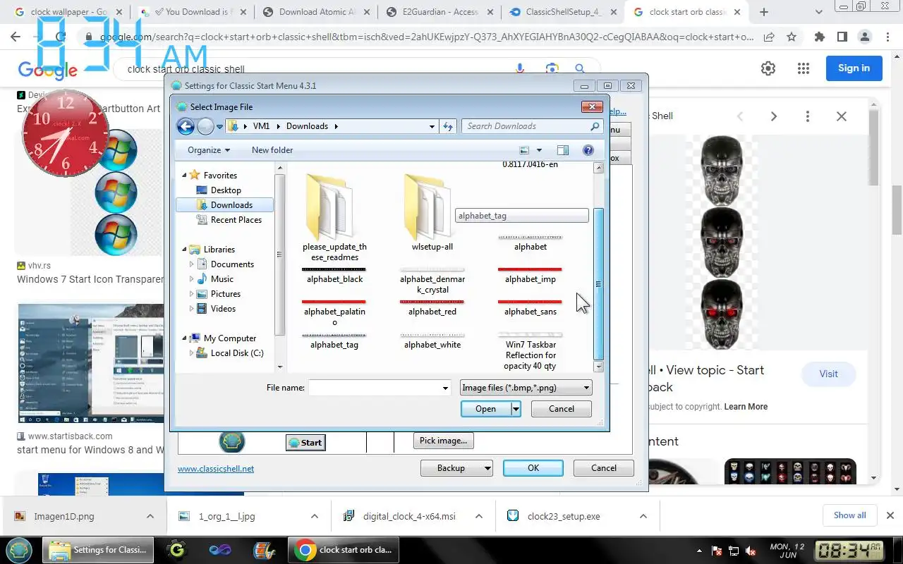Expand the Documents library tree node
The image size is (903, 564).
pyautogui.click(x=191, y=264)
